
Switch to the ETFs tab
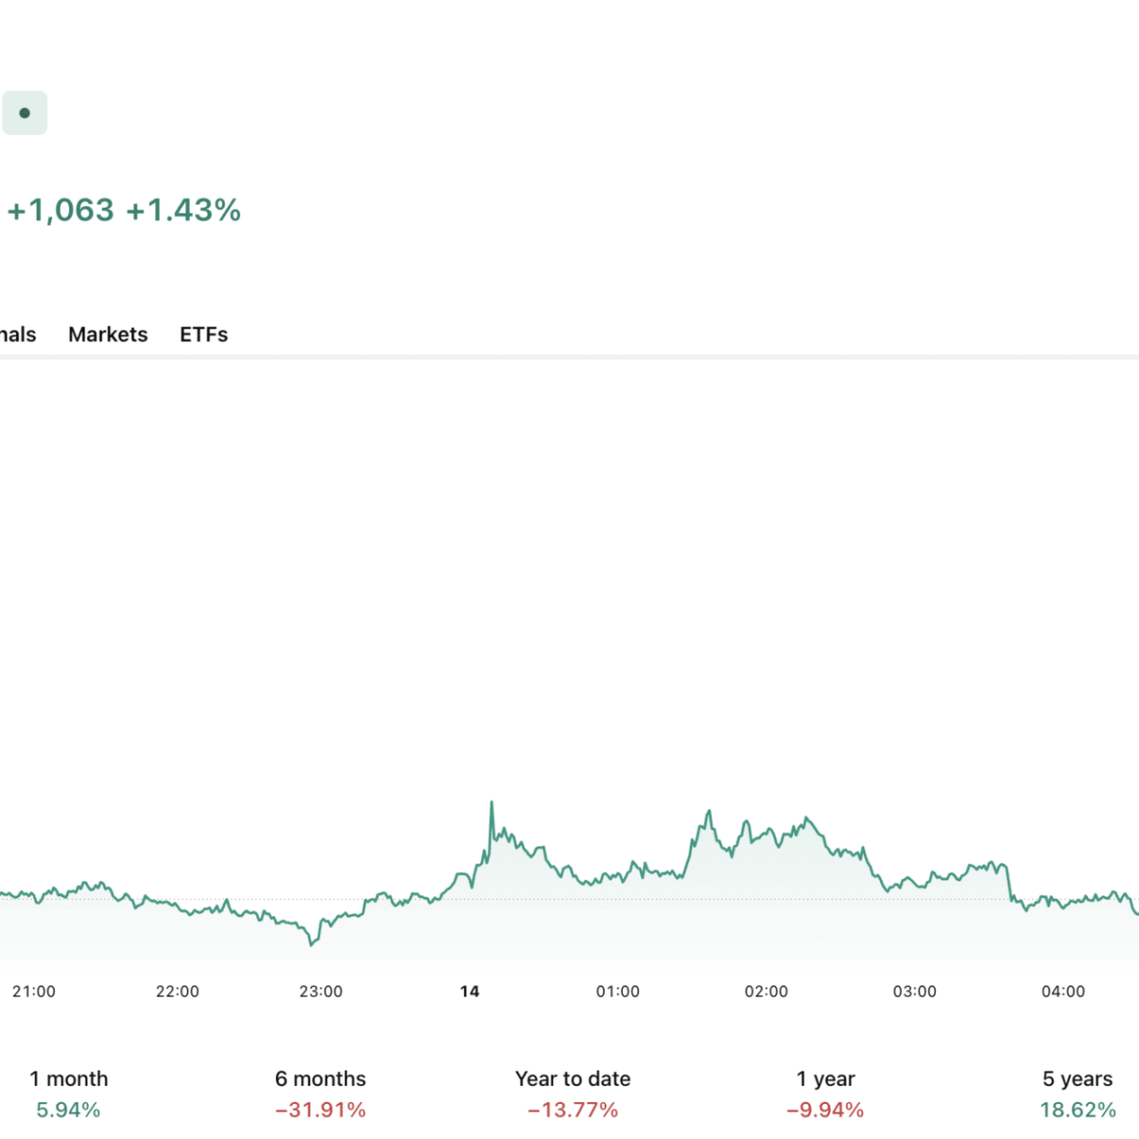point(204,334)
